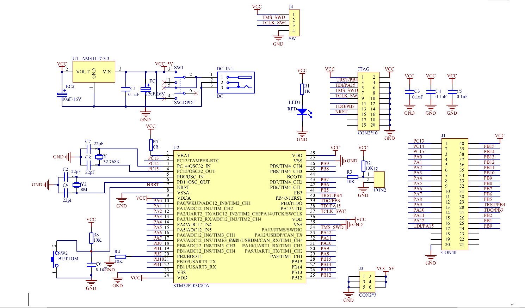Screen dimensions: 525x308
Task: Click the BOOT0 pin name inside U2
Action: (x=295, y=176)
